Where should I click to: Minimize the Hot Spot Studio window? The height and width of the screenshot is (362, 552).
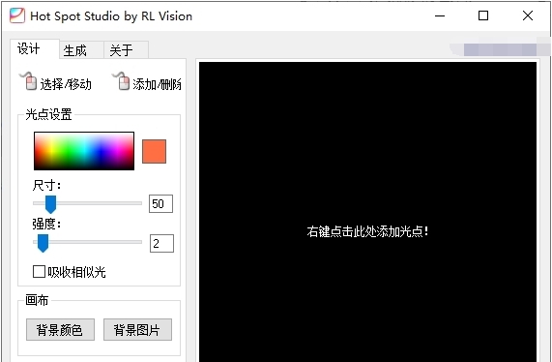click(x=440, y=15)
